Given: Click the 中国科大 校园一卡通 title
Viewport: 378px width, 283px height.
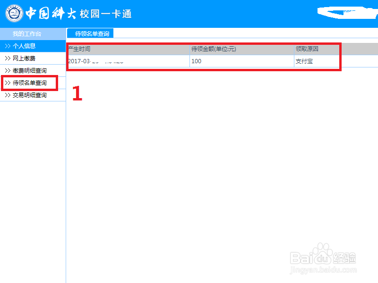Looking at the screenshot, I should [x=78, y=13].
